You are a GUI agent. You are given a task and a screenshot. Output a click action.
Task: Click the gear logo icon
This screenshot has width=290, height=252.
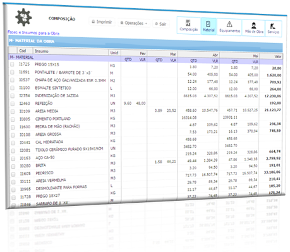click(23, 17)
